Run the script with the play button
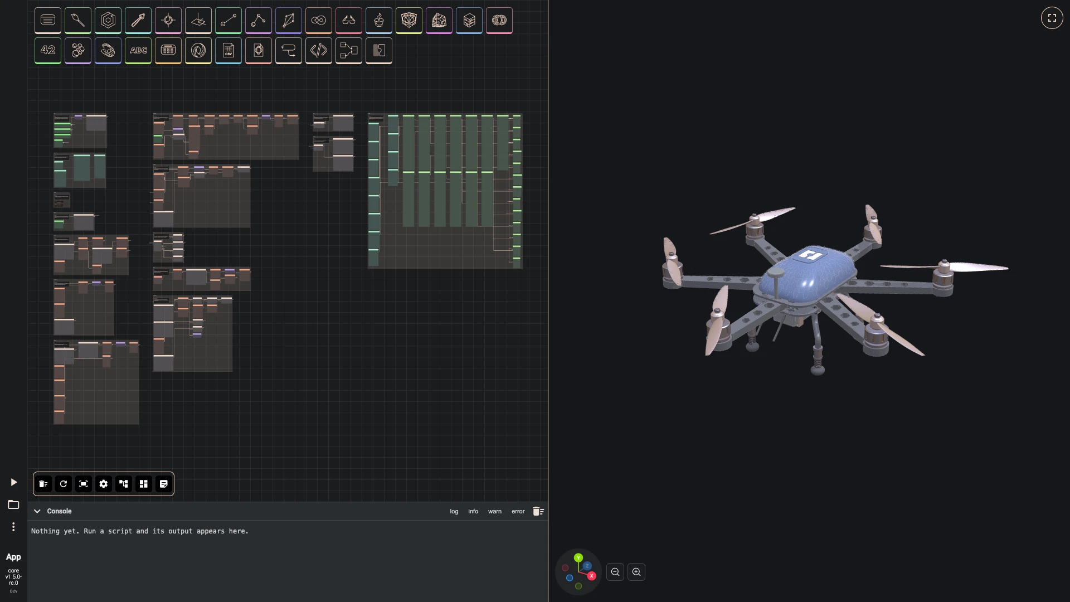Viewport: 1070px width, 602px height. click(x=14, y=482)
